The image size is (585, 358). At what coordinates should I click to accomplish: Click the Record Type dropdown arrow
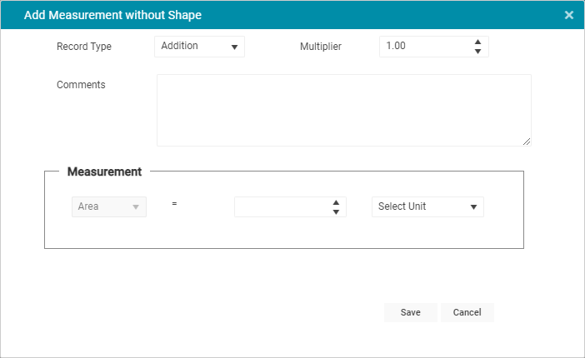pos(235,47)
